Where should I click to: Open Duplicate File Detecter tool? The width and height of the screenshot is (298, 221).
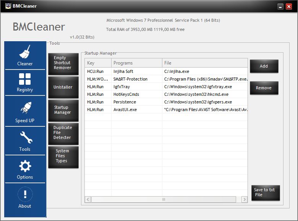(63, 132)
